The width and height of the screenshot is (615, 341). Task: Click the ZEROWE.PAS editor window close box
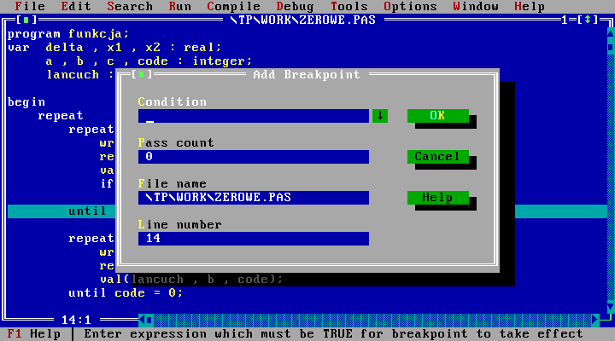click(27, 20)
